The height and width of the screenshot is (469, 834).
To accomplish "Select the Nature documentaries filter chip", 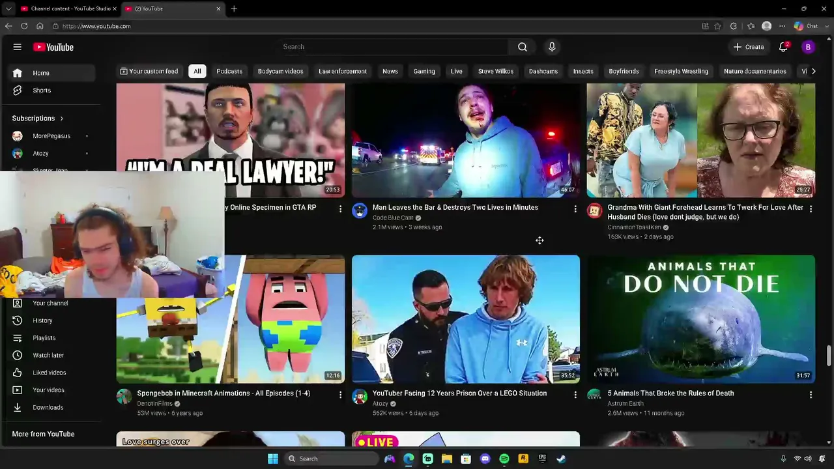I will (755, 71).
